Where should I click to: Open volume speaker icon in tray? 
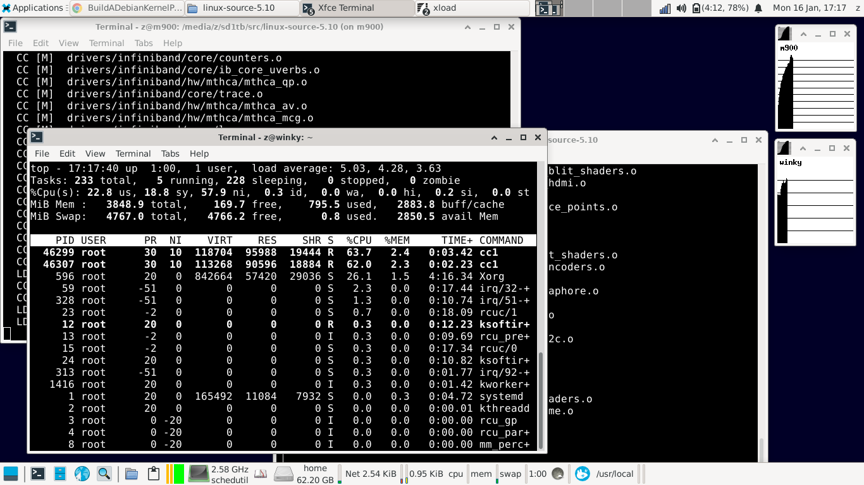coord(681,8)
